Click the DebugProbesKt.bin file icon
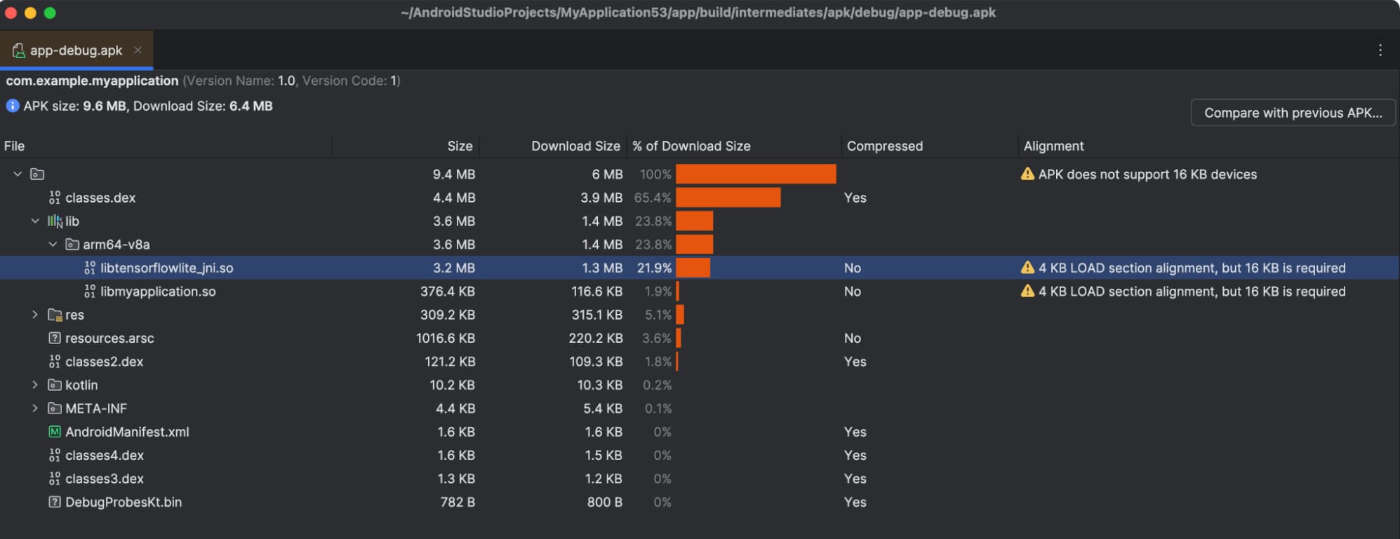This screenshot has width=1400, height=539. pos(55,502)
